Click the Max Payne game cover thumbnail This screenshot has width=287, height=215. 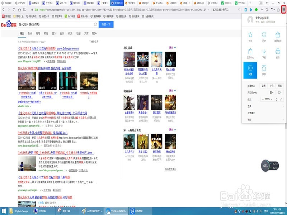[x=170, y=102]
